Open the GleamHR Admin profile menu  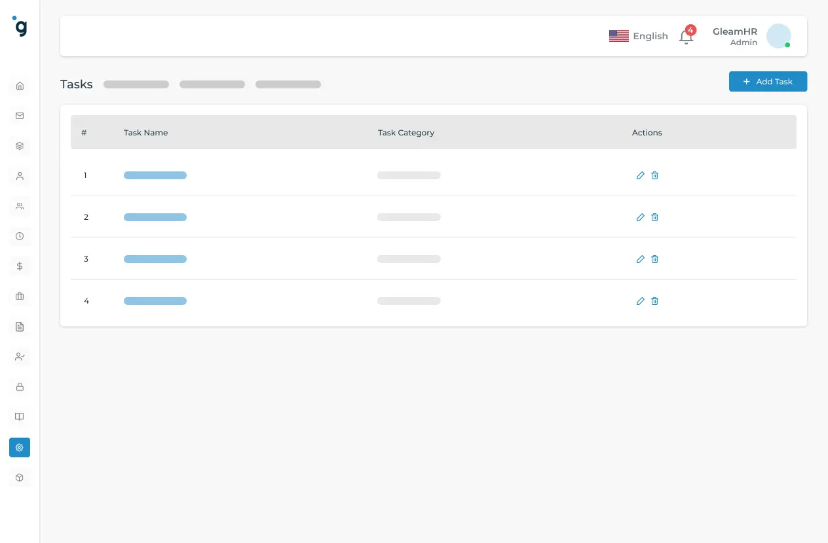[x=735, y=37]
